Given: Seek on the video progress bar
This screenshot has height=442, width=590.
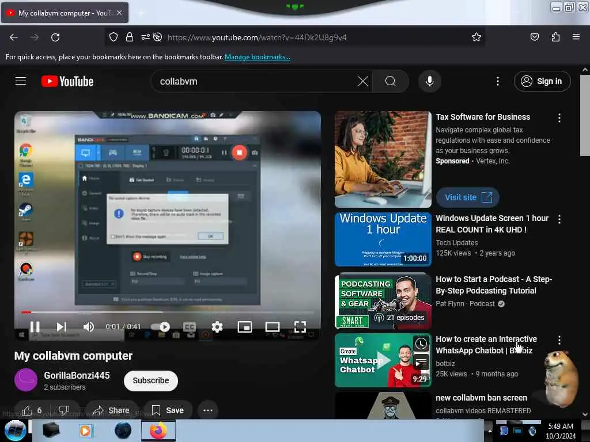Looking at the screenshot, I should coord(168,312).
